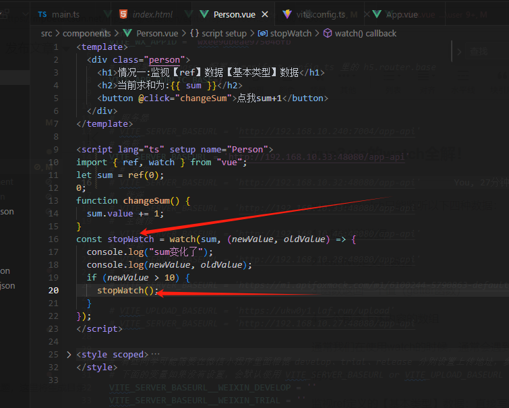509x408 pixels.
Task: Switch to the index.html tab
Action: click(146, 14)
